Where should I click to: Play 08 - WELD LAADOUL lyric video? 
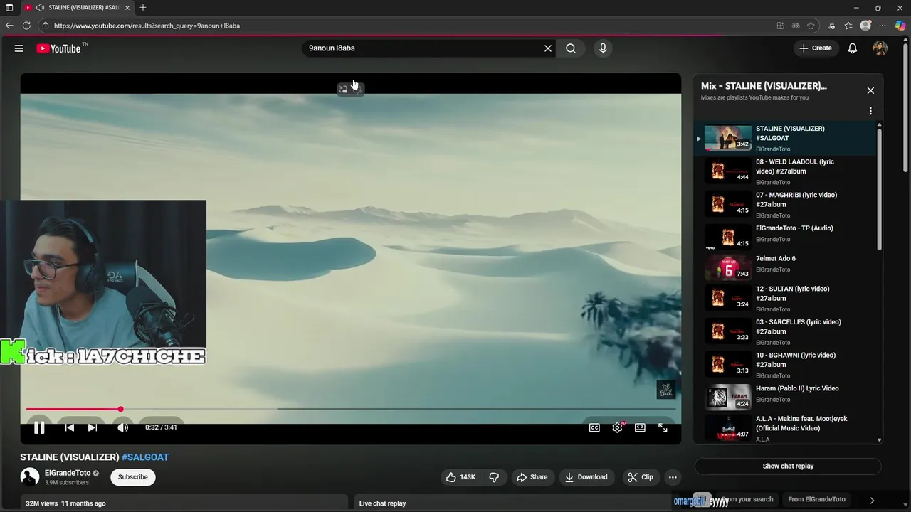coord(785,171)
